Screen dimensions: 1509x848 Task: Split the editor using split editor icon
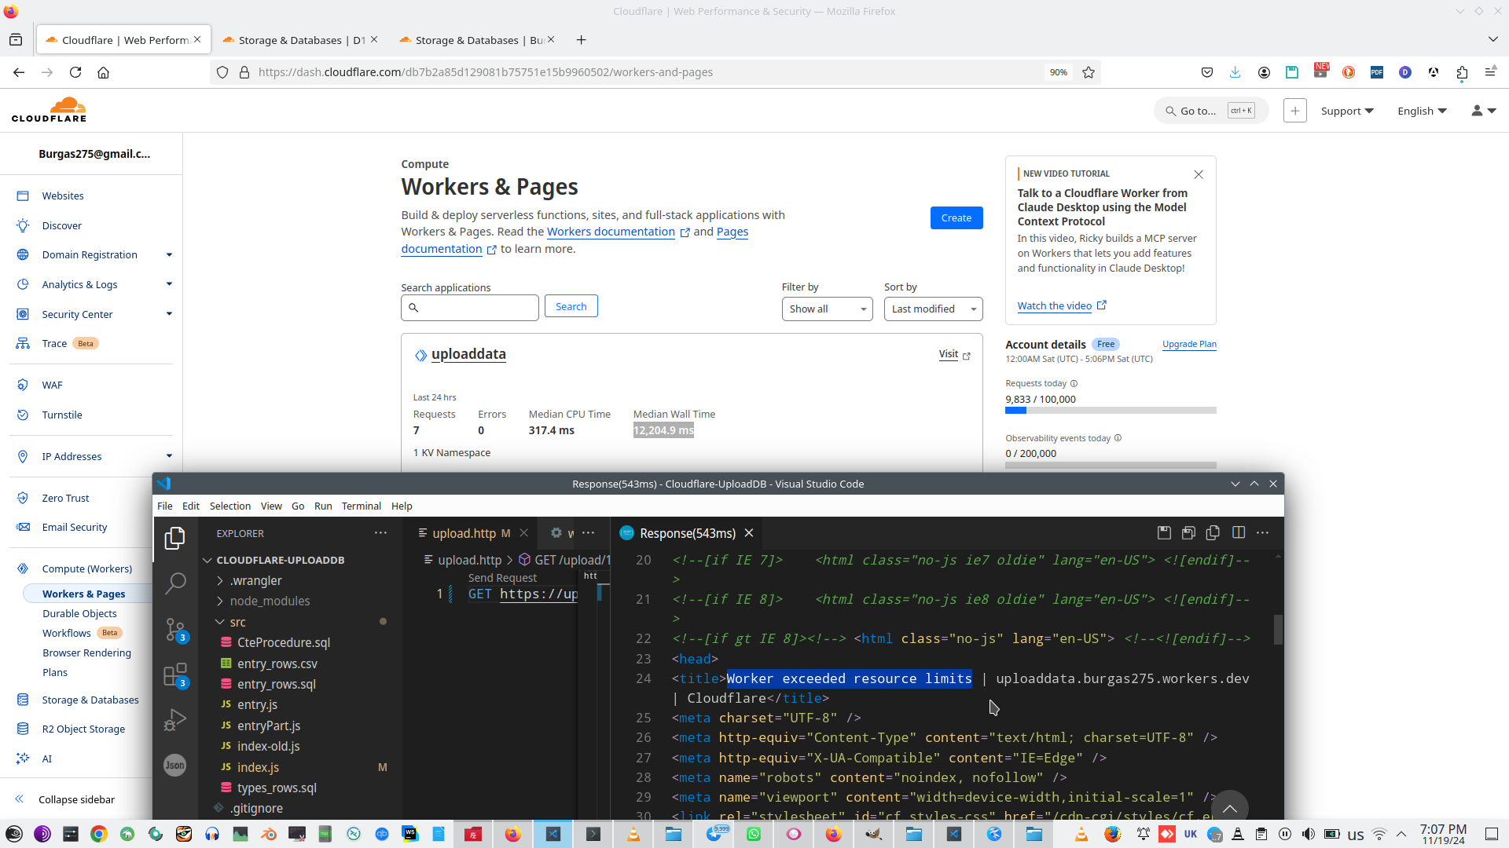click(1239, 532)
